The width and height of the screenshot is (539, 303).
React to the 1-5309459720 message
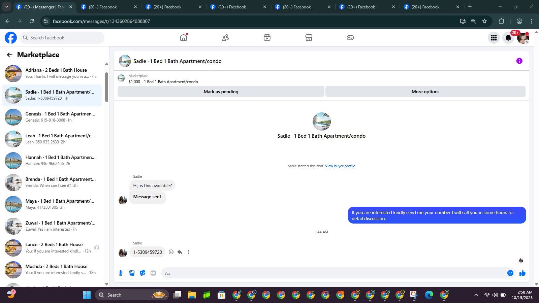click(x=171, y=252)
